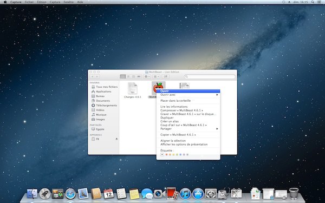The height and width of the screenshot is (203, 325).
Task: Open Images in Finder sidebar
Action: [99, 119]
